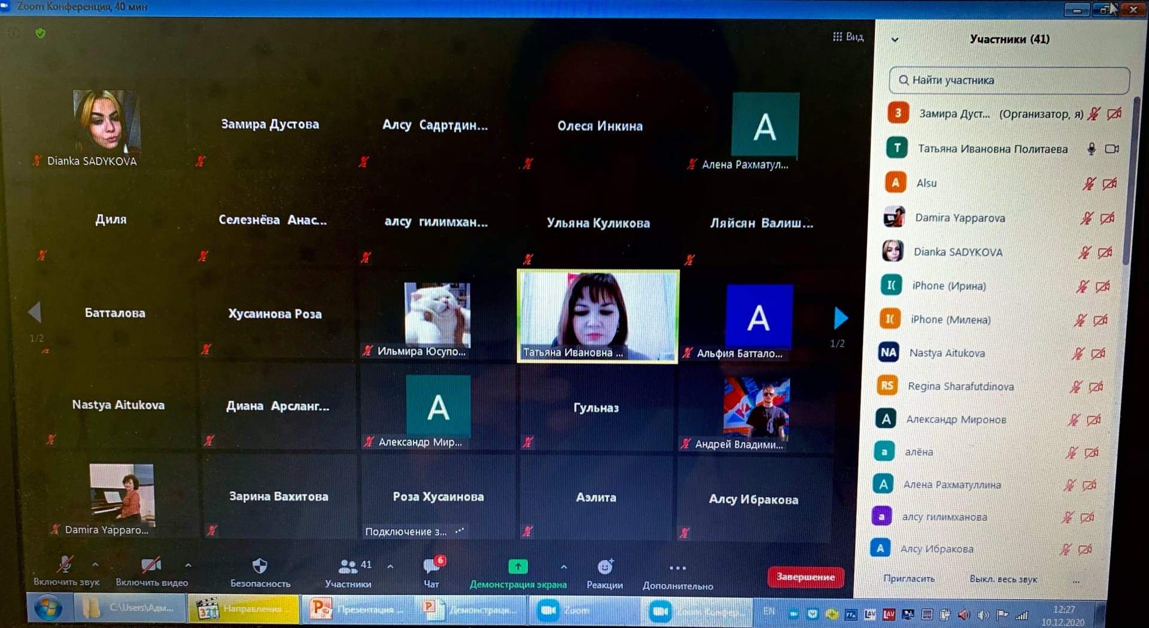Click the red Завершение end button
The image size is (1149, 628).
click(805, 577)
